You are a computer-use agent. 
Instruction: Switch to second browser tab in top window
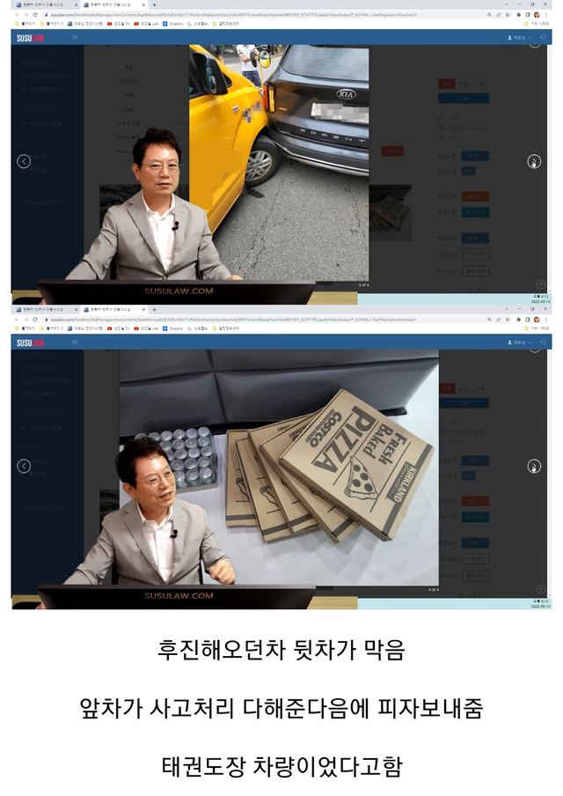pyautogui.click(x=114, y=4)
